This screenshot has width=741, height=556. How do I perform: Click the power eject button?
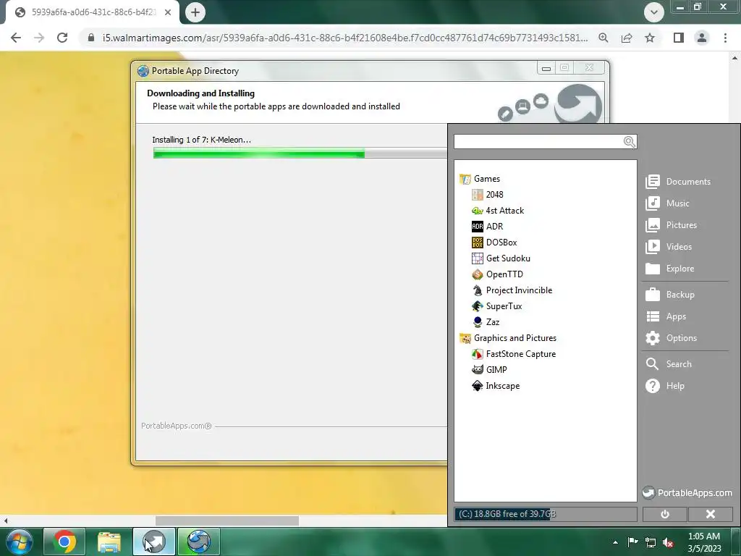[665, 515]
